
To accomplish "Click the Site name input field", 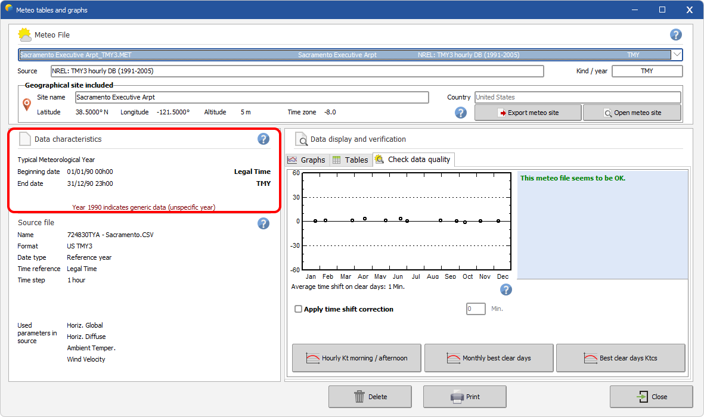I will 252,98.
